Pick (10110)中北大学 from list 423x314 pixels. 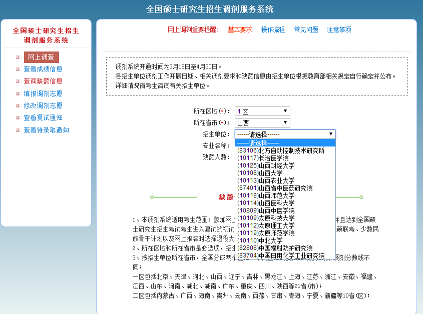(x=285, y=240)
